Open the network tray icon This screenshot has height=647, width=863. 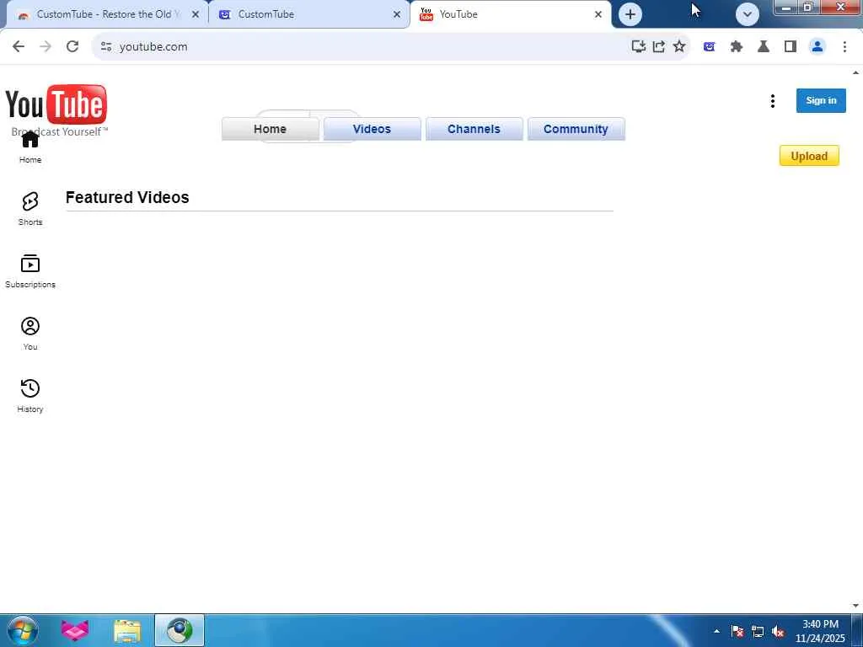pyautogui.click(x=758, y=631)
